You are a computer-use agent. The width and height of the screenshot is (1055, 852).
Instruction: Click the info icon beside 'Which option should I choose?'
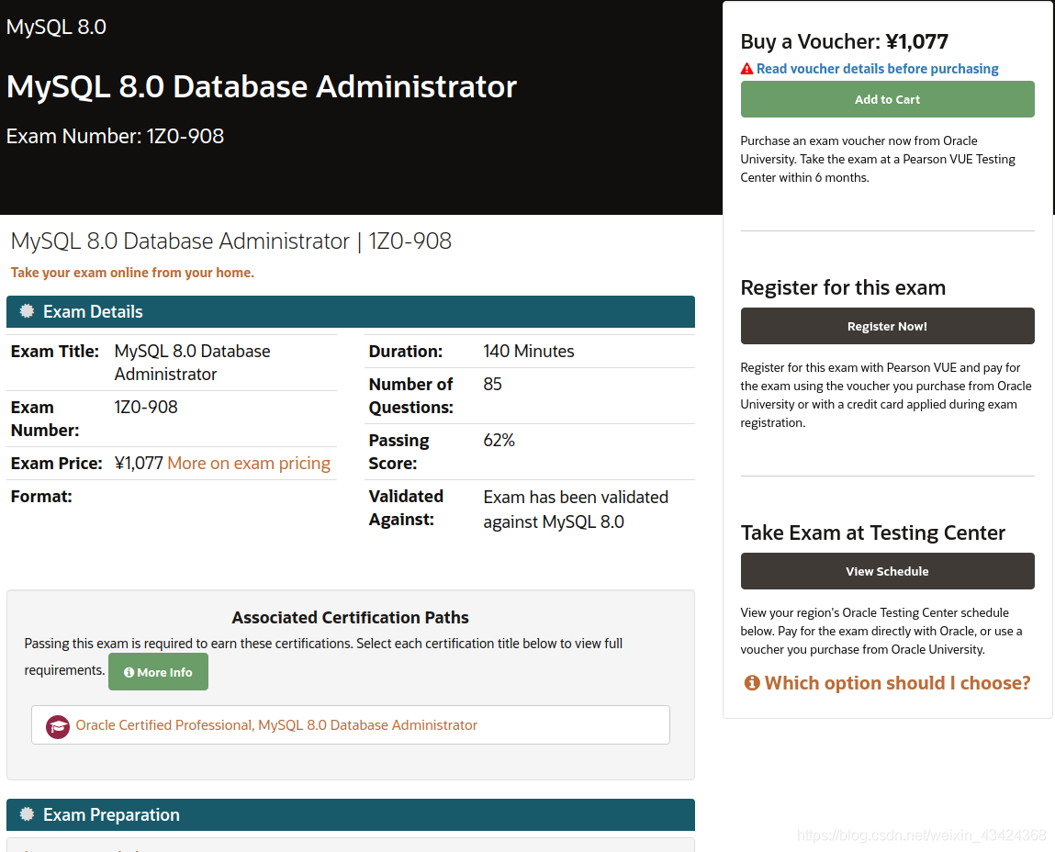[751, 683]
